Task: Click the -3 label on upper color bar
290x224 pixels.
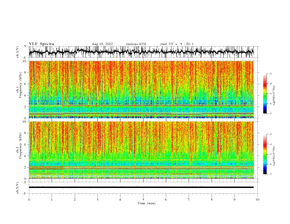Action: coord(270,74)
